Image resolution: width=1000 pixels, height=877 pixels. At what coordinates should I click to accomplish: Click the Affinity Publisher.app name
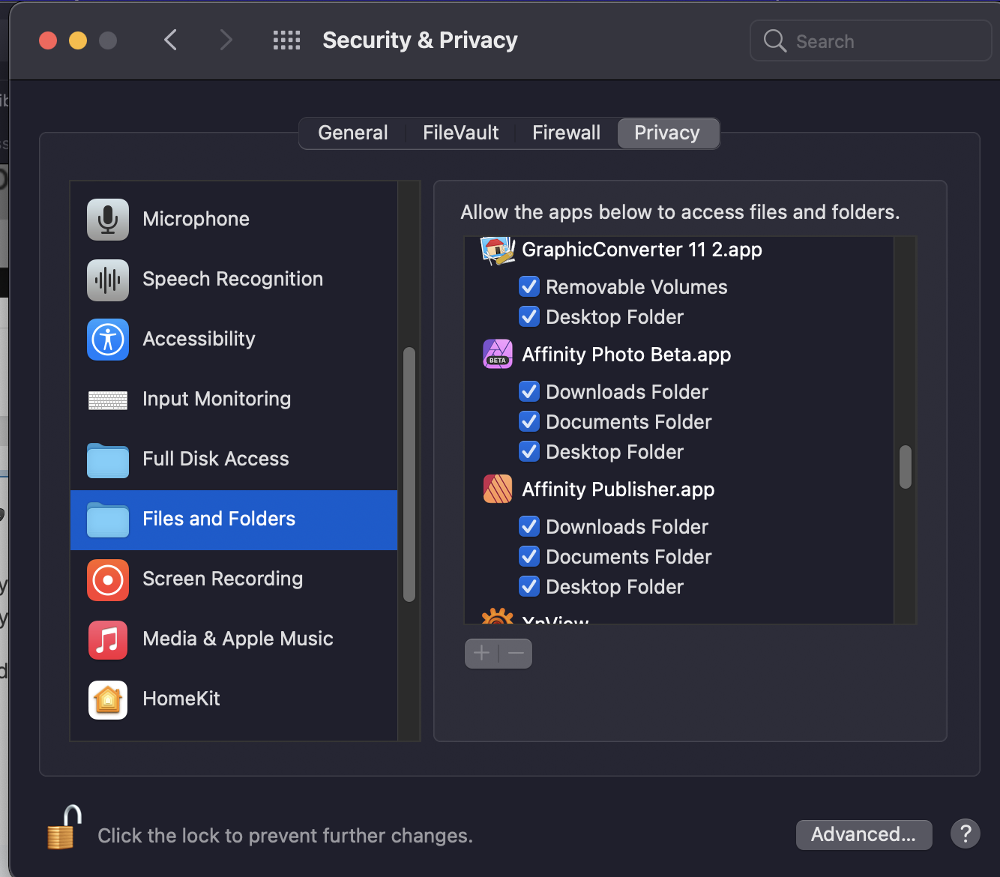coord(618,489)
